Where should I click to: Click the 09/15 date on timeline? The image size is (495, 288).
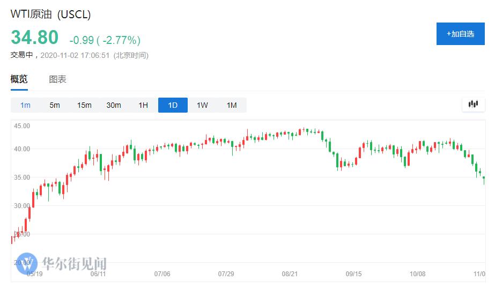tap(354, 274)
